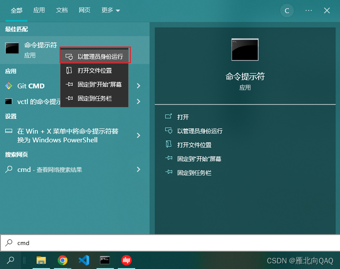The image size is (340, 269).
Task: Click 打开 in the right pane
Action: (x=183, y=117)
